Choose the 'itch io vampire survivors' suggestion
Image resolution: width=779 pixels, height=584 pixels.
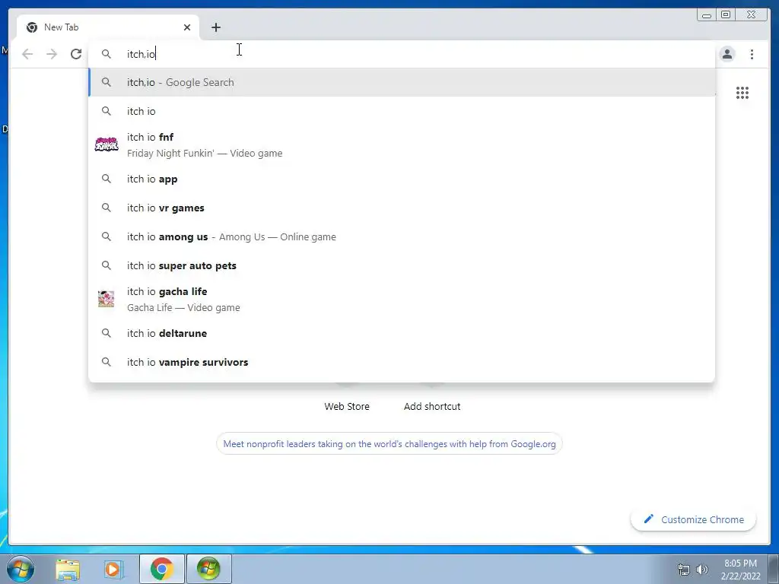click(402, 362)
